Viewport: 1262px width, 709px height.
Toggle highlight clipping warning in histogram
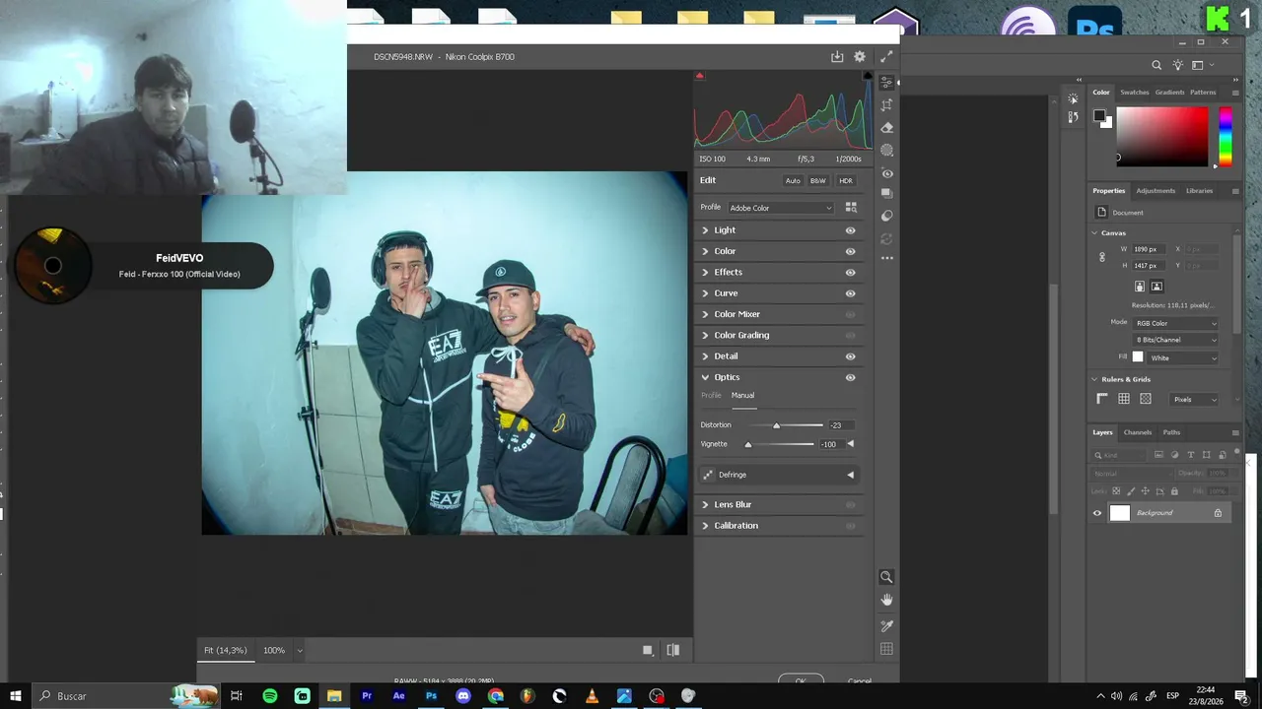tap(868, 76)
